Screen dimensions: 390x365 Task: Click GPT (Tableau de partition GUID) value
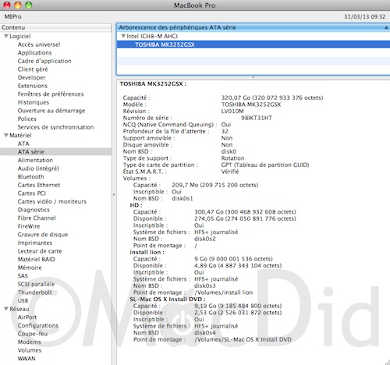(265, 165)
